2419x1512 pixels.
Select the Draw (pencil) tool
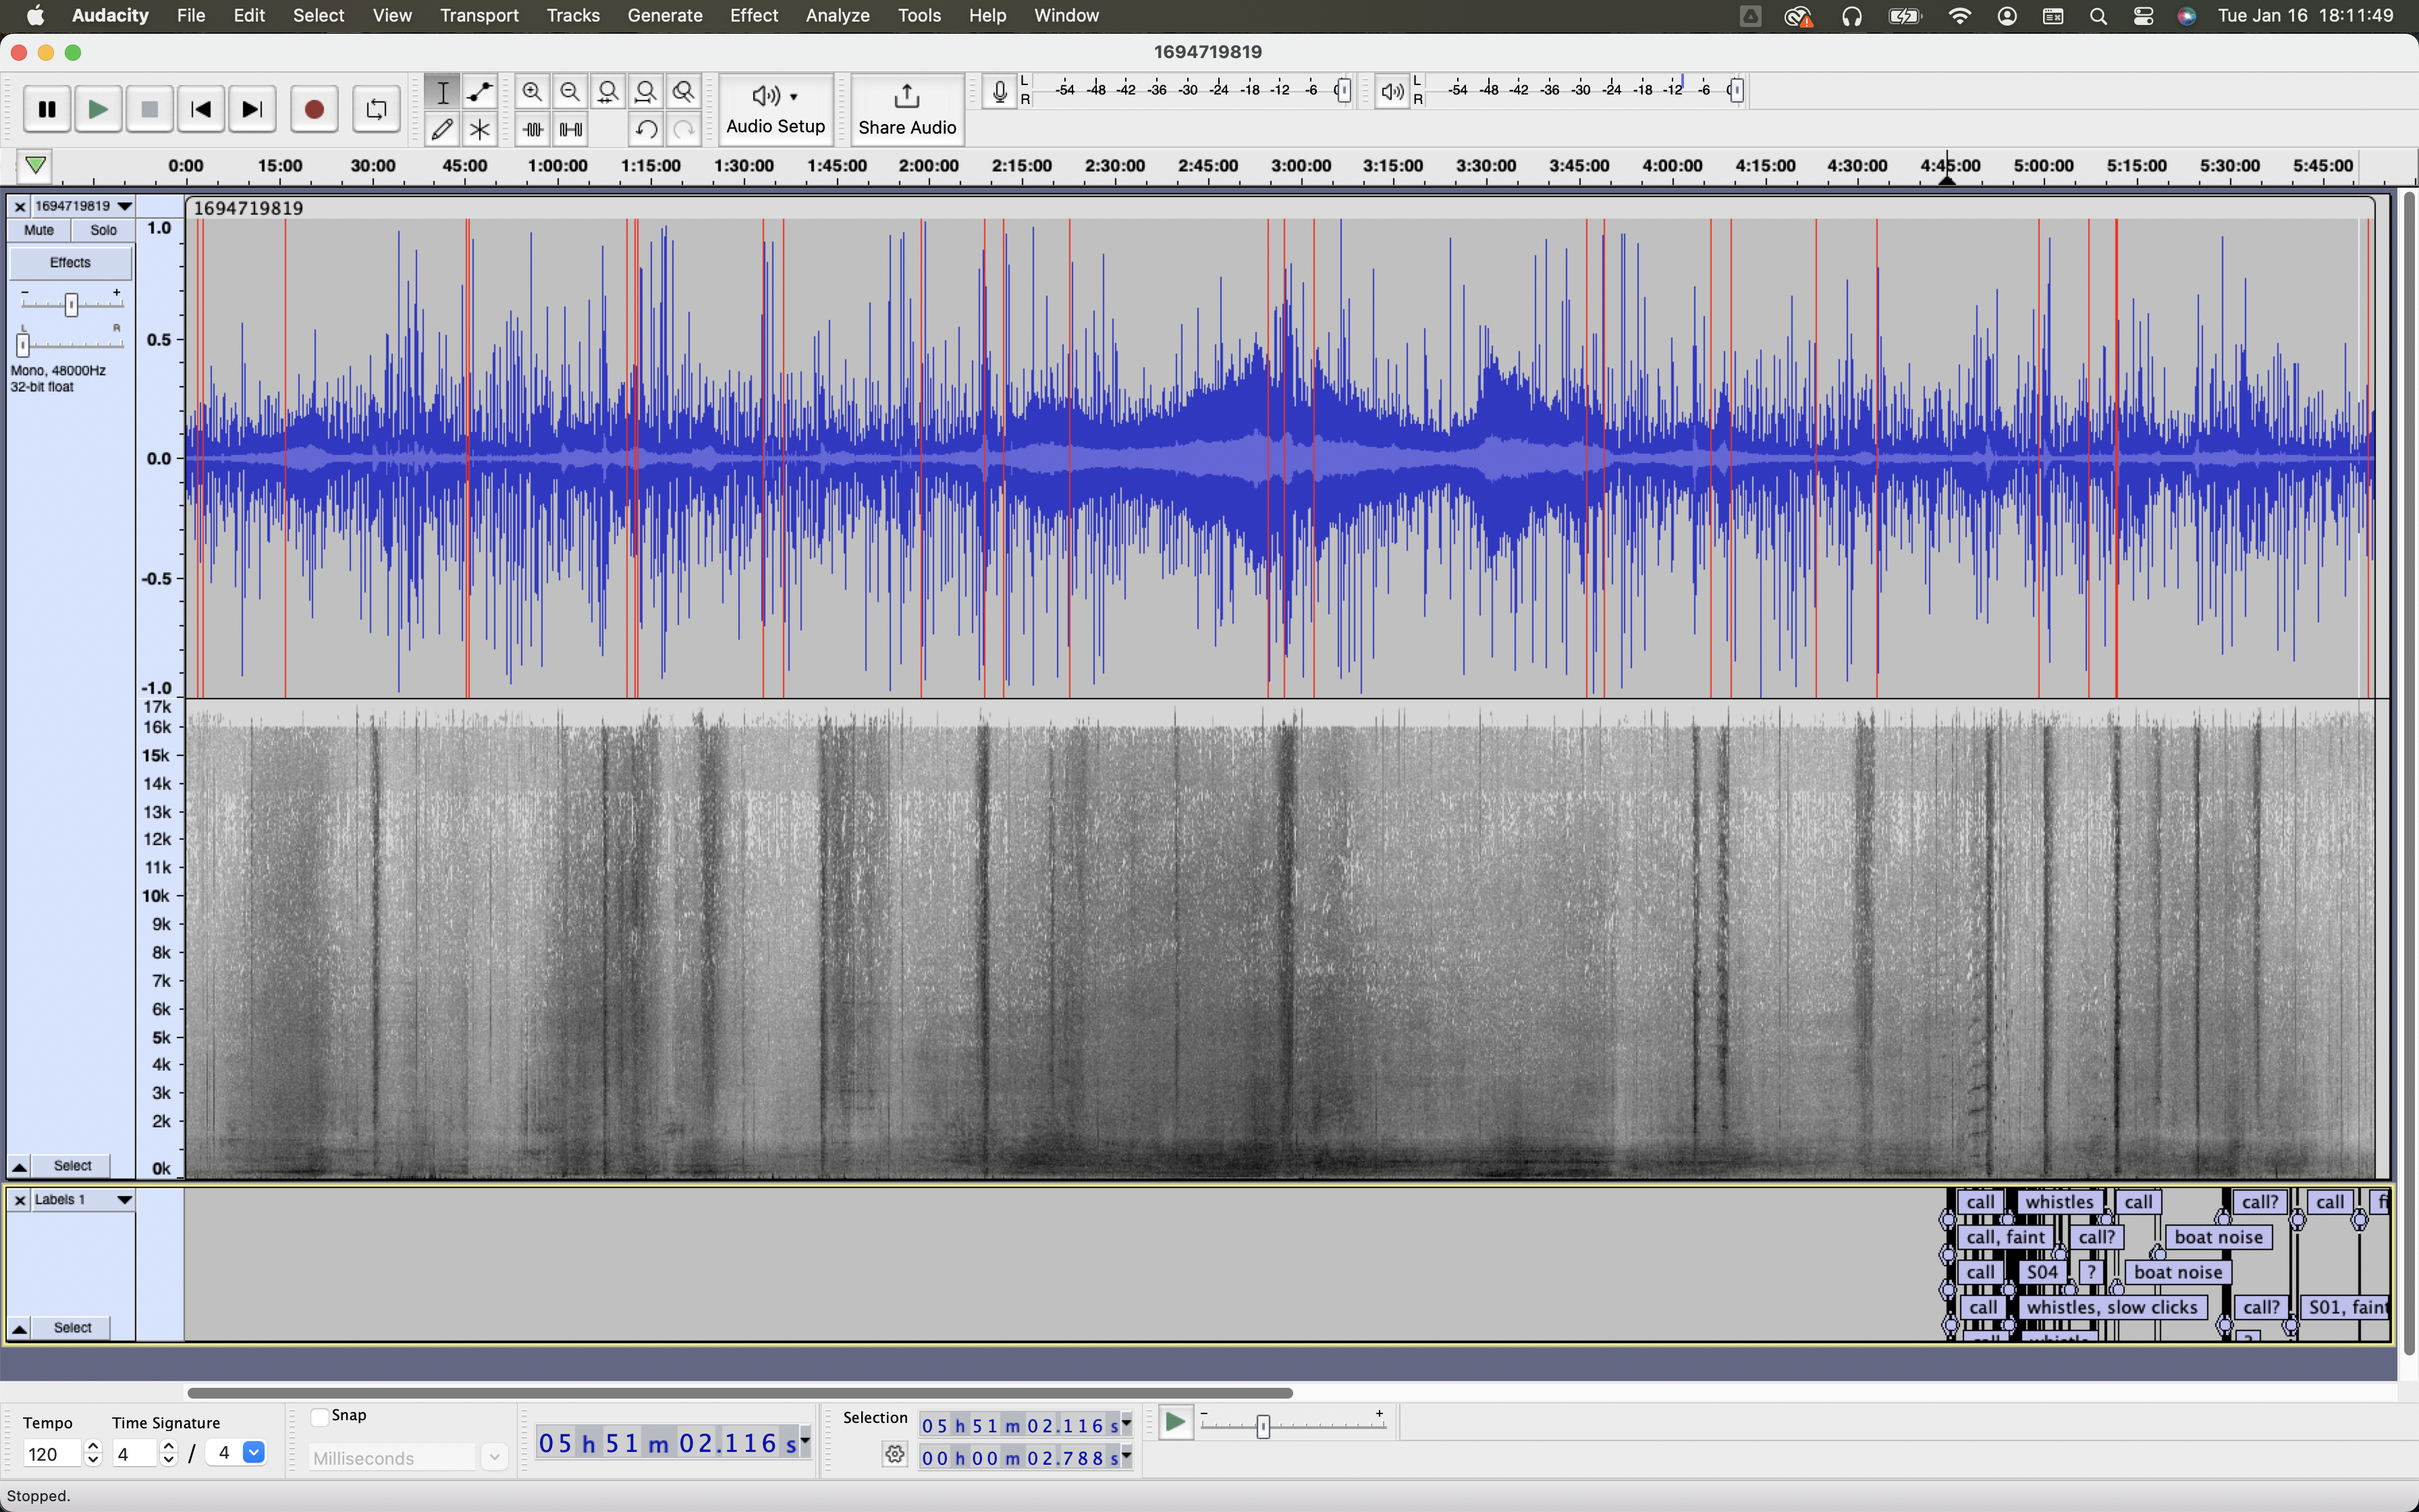(x=442, y=129)
